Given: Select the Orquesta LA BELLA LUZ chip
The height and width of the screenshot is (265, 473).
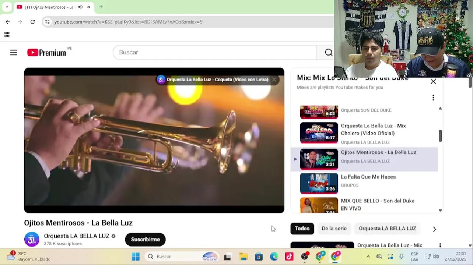Looking at the screenshot, I should pos(387,229).
